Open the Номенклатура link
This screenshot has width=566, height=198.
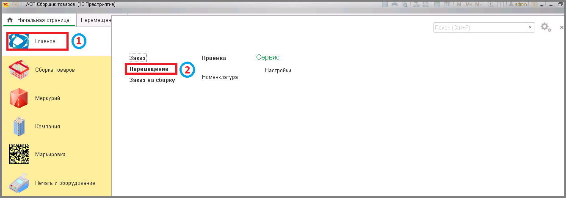220,77
